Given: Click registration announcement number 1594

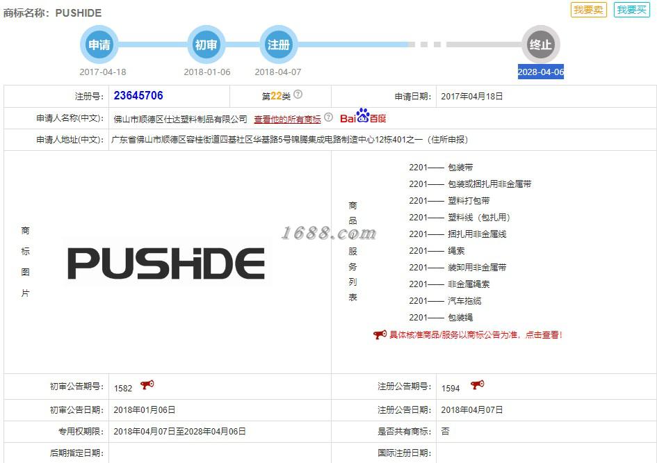Looking at the screenshot, I should 451,389.
